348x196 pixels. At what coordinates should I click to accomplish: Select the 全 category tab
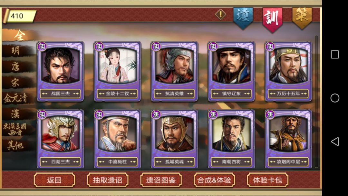[20, 35]
